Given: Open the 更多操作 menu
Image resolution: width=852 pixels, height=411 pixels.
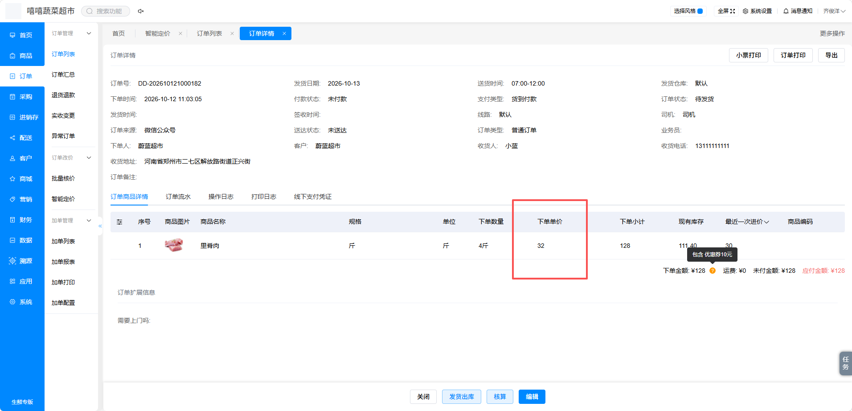Looking at the screenshot, I should 832,33.
